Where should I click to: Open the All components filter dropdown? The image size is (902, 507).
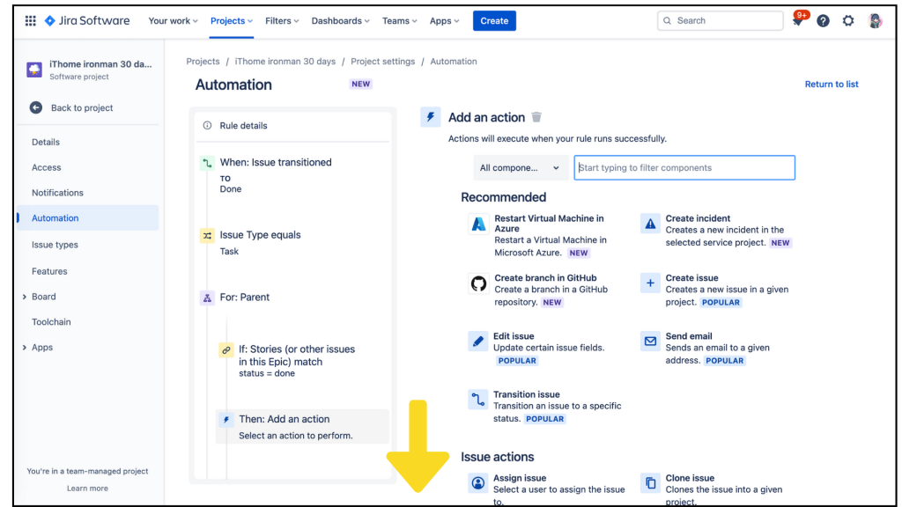click(520, 168)
